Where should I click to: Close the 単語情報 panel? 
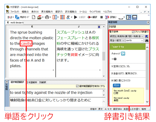coord(148,22)
